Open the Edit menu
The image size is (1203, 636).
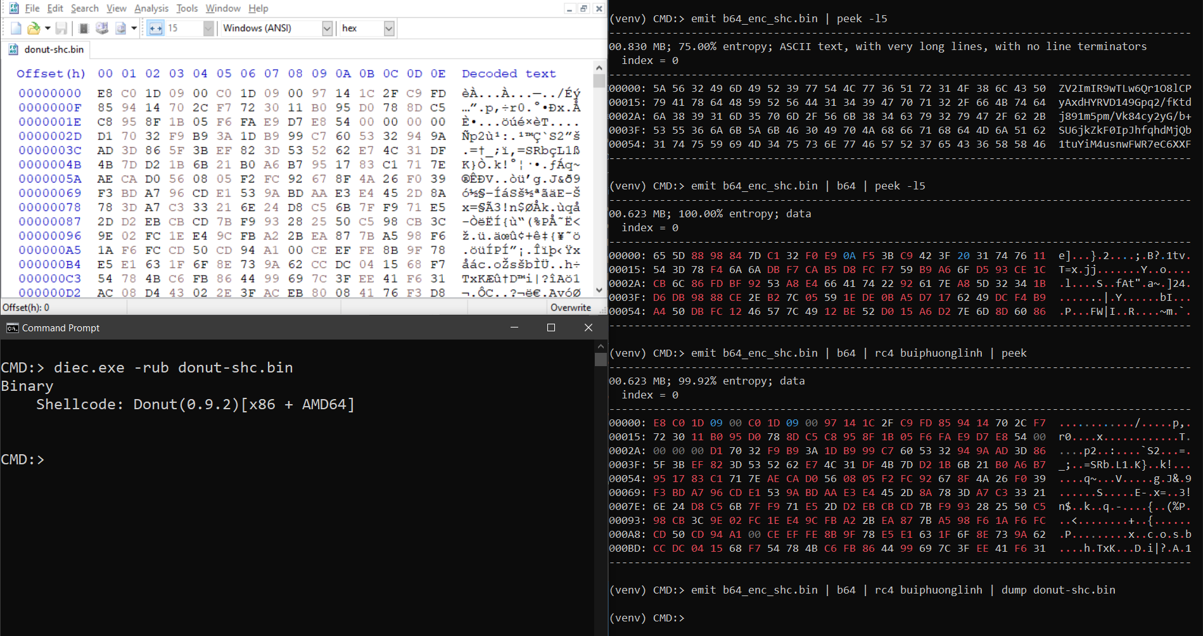[55, 8]
